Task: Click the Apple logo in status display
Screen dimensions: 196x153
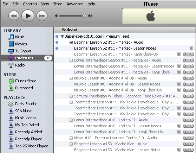Action: pos(151,16)
